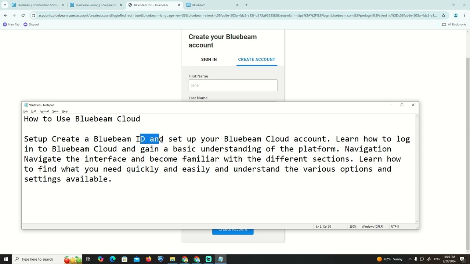
Task: Click the ENG language indicator
Action: (x=437, y=259)
